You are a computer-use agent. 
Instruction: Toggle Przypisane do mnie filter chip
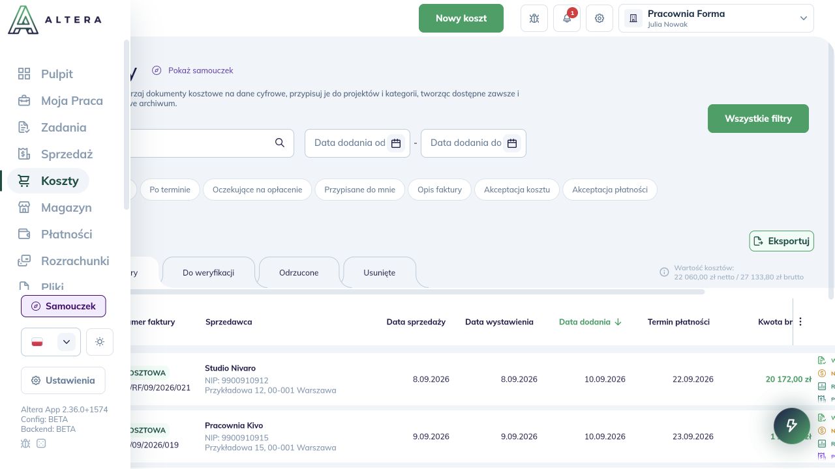click(x=360, y=190)
